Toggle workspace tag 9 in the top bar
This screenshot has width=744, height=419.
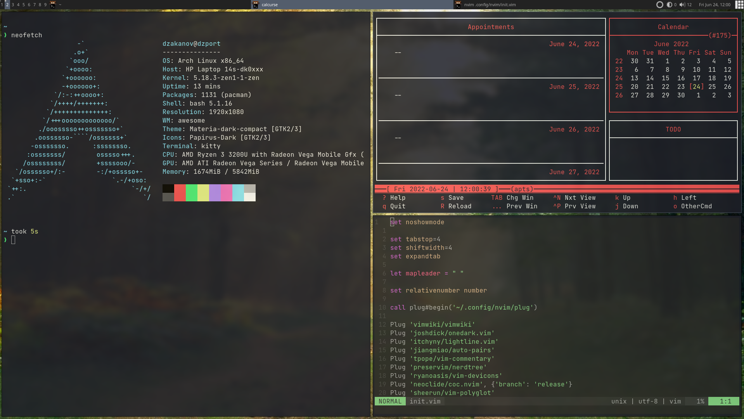point(45,5)
